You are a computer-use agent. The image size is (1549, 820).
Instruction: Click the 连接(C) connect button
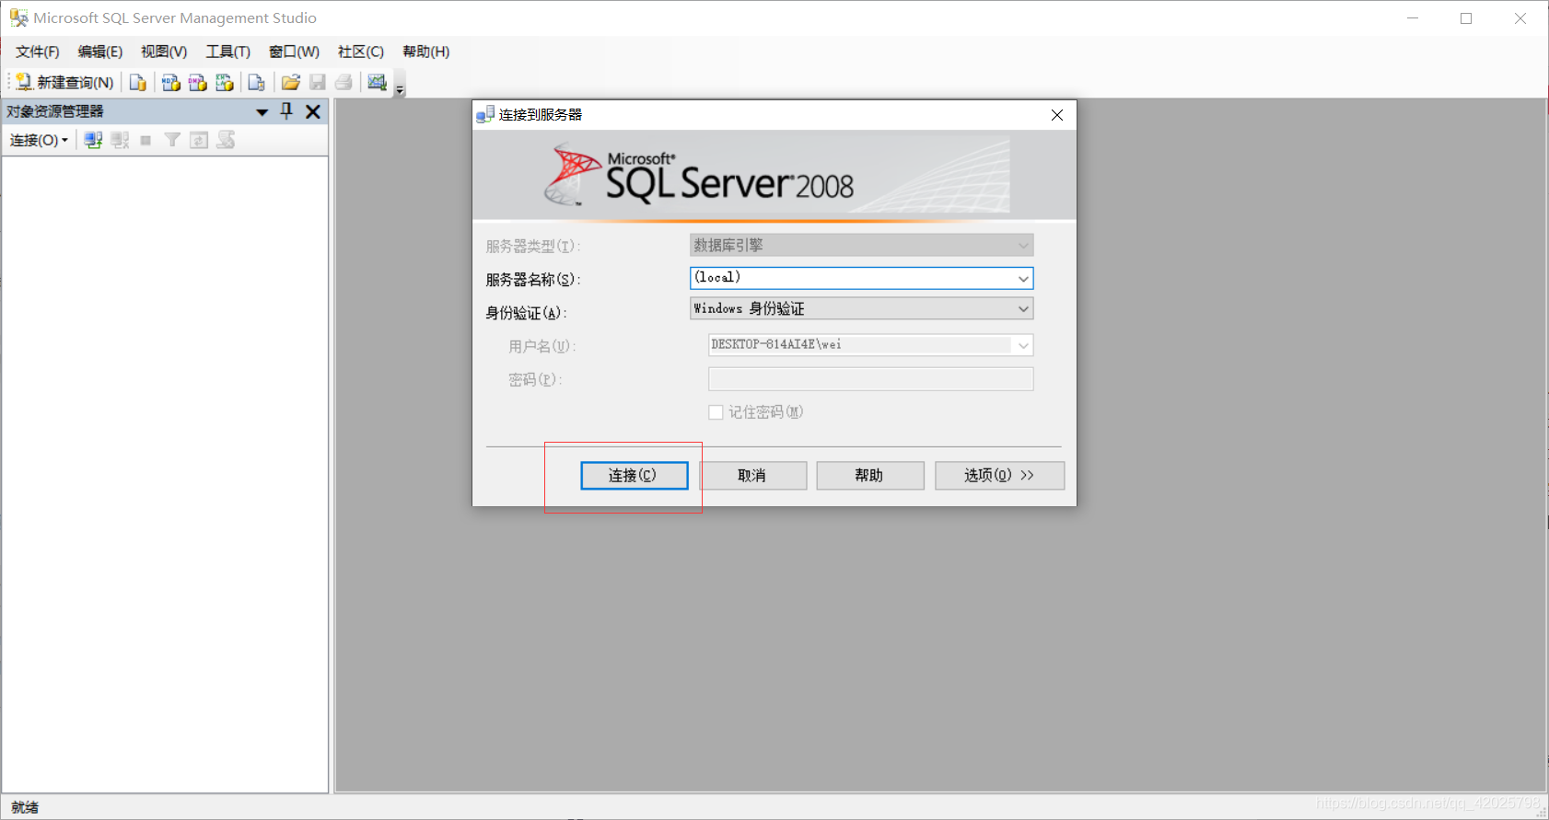click(x=634, y=476)
